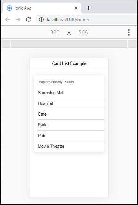Screen dimensions: 138x205
Task: Open a new tab with the plus icon
Action: [89, 8]
